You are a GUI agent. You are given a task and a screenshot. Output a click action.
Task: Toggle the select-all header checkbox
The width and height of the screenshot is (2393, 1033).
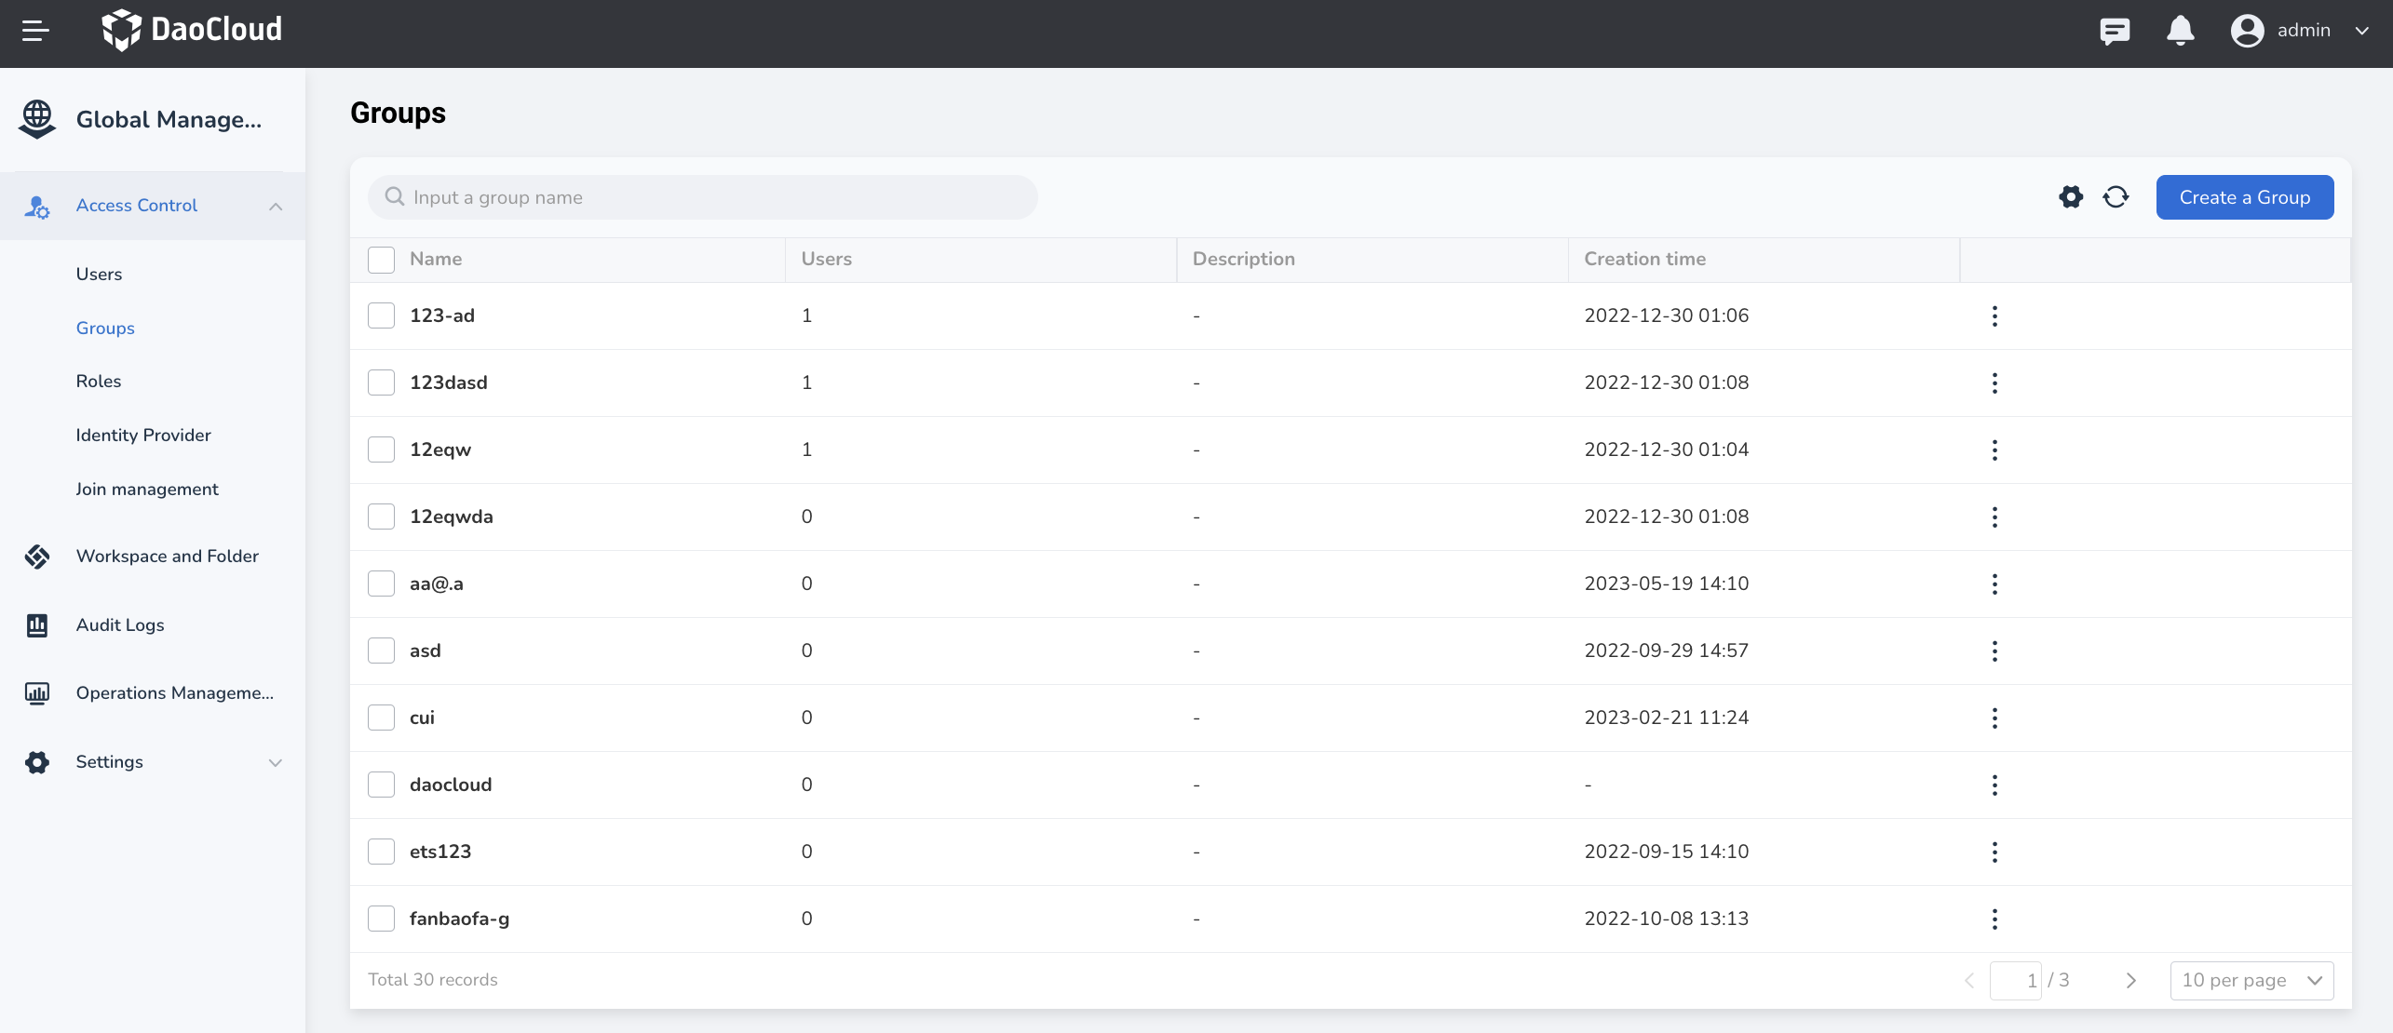point(381,260)
